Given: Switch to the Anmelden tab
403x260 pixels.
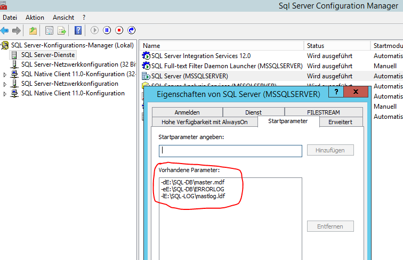Looking at the screenshot, I should (187, 112).
